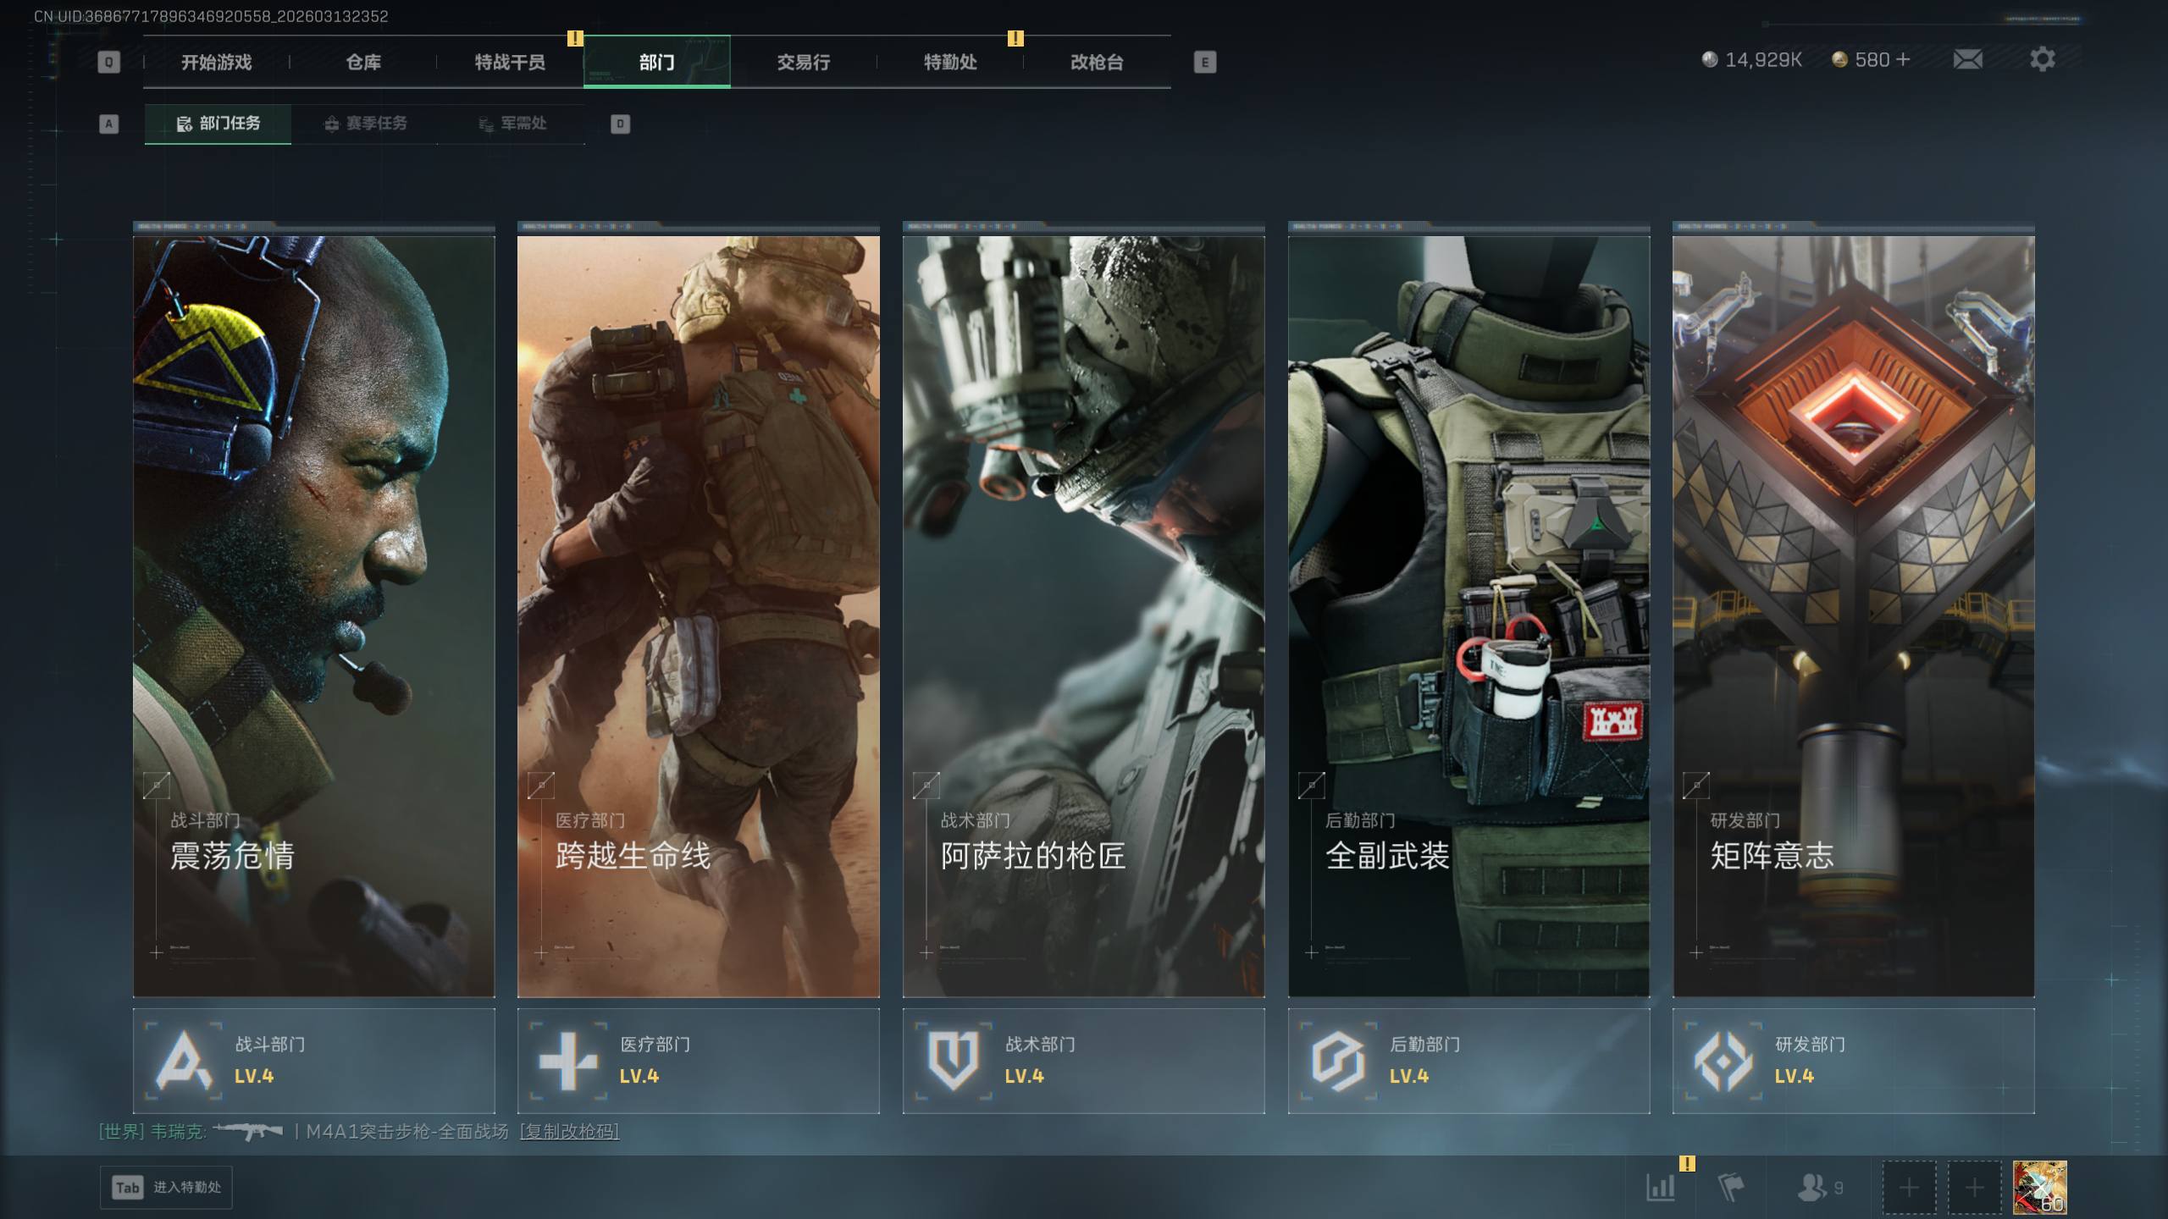Click the 复制改枪码 link in chat
The height and width of the screenshot is (1219, 2168).
pos(569,1132)
